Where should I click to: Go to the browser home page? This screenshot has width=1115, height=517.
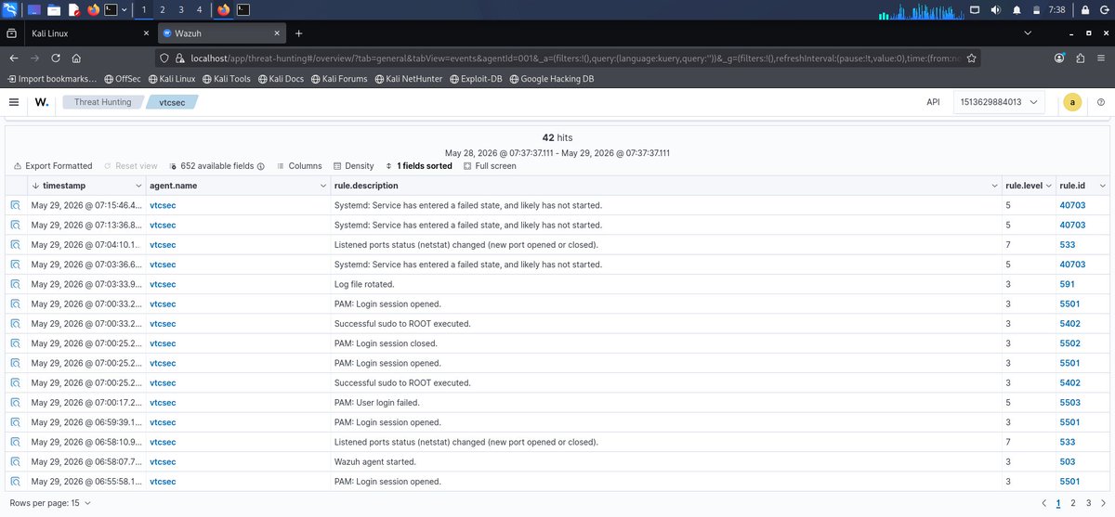tap(76, 57)
